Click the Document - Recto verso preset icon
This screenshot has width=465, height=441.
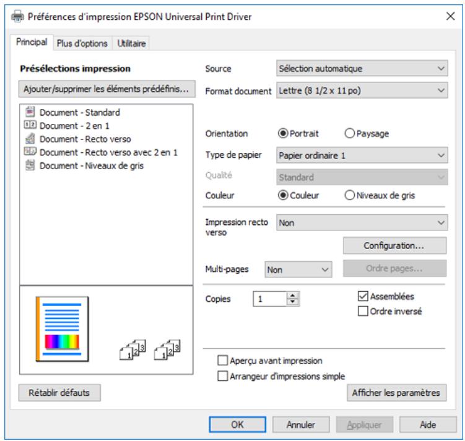30,139
